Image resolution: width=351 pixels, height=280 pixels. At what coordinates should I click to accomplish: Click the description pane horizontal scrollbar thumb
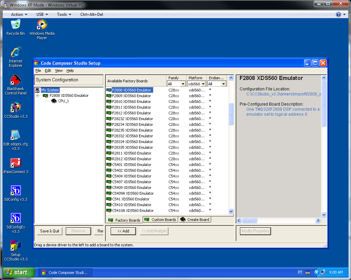(x=249, y=221)
